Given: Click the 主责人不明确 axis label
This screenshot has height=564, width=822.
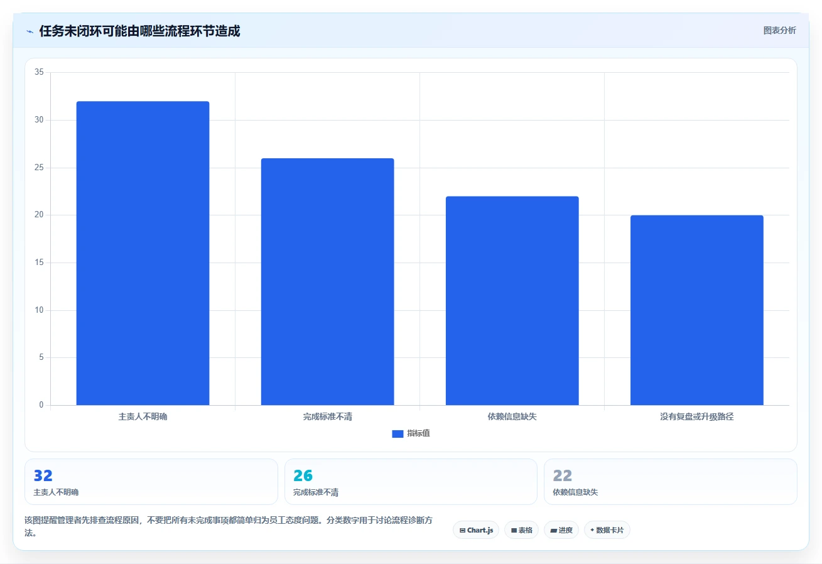Looking at the screenshot, I should pos(143,416).
